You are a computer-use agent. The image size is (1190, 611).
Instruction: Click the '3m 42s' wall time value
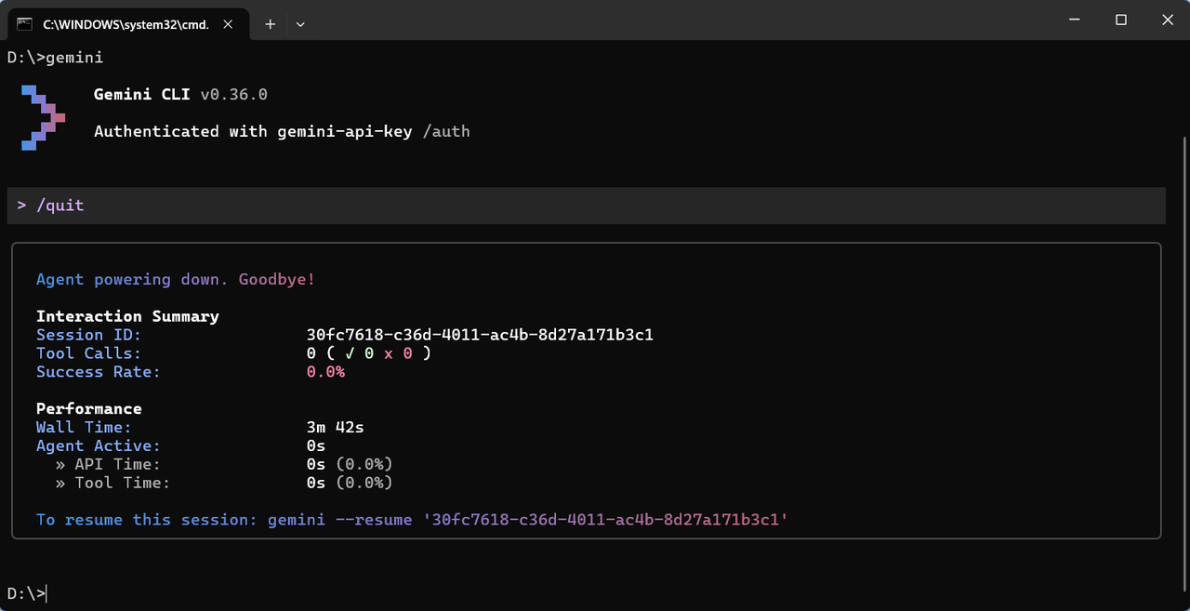(336, 428)
